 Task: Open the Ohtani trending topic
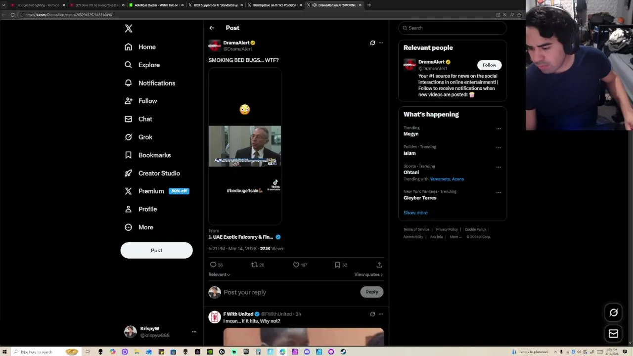411,173
